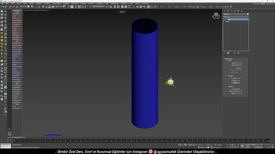Toggle the Angle Snap button

79,7
